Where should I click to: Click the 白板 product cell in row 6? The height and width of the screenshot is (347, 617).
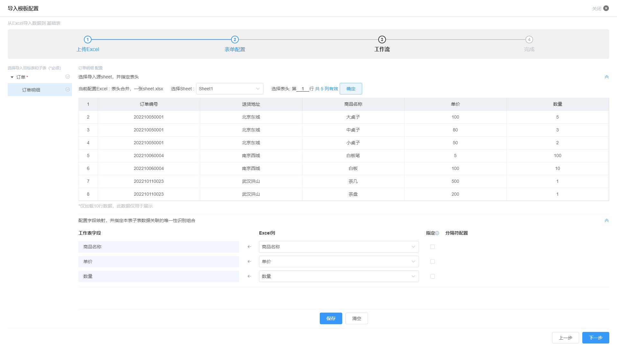(353, 168)
